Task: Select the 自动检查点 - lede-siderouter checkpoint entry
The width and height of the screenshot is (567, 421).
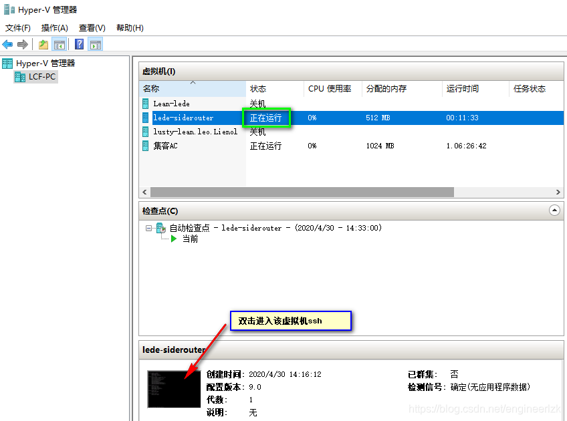Action: point(275,228)
